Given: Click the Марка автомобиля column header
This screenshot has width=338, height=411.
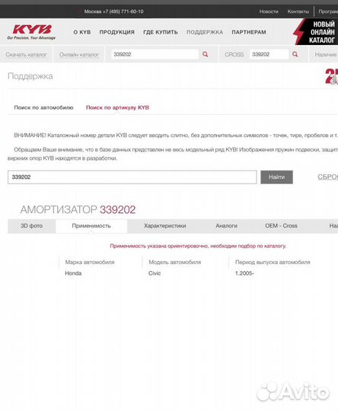Looking at the screenshot, I should click(90, 262).
